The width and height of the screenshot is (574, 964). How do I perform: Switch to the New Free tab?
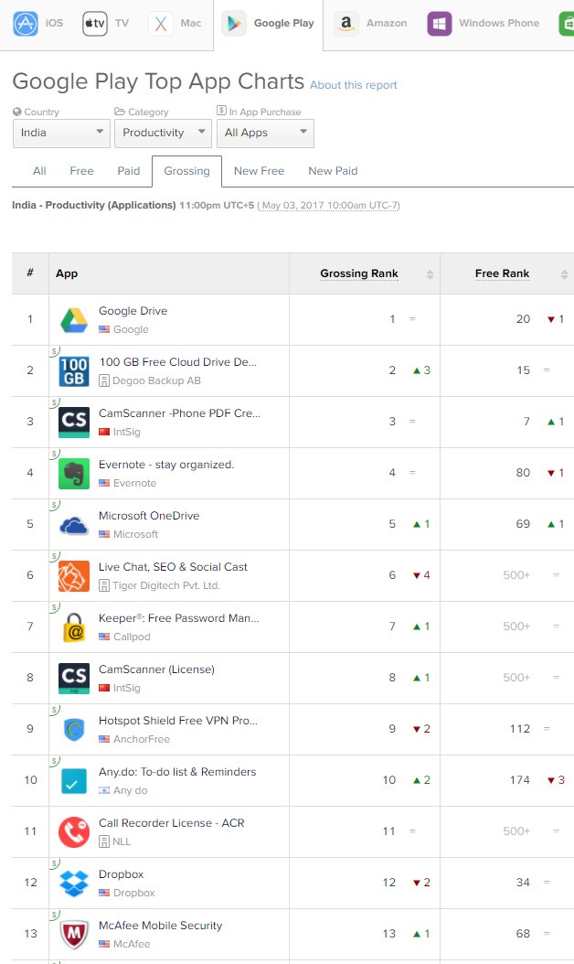pyautogui.click(x=259, y=171)
